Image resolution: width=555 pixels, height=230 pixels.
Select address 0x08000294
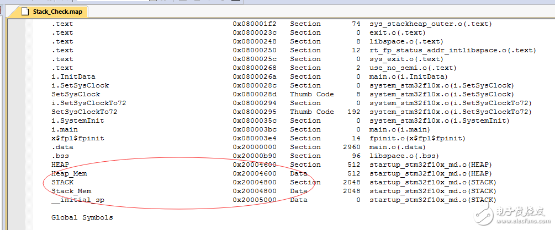pyautogui.click(x=255, y=103)
